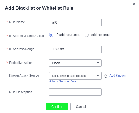The width and height of the screenshot is (139, 113).
Task: Click the IP address/range option label text
Action: pyautogui.click(x=68, y=35)
